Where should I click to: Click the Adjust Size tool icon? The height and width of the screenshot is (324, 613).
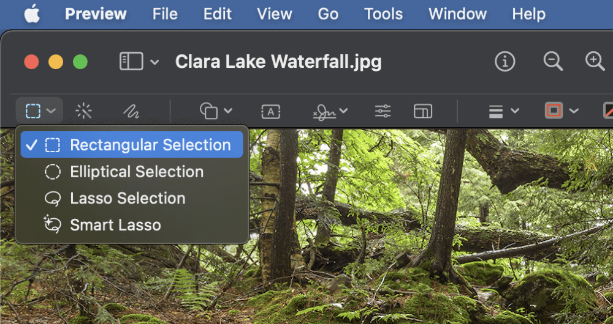coord(422,111)
